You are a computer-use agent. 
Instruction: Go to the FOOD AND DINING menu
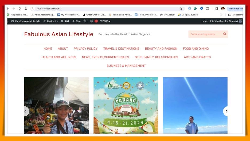coord(196,49)
